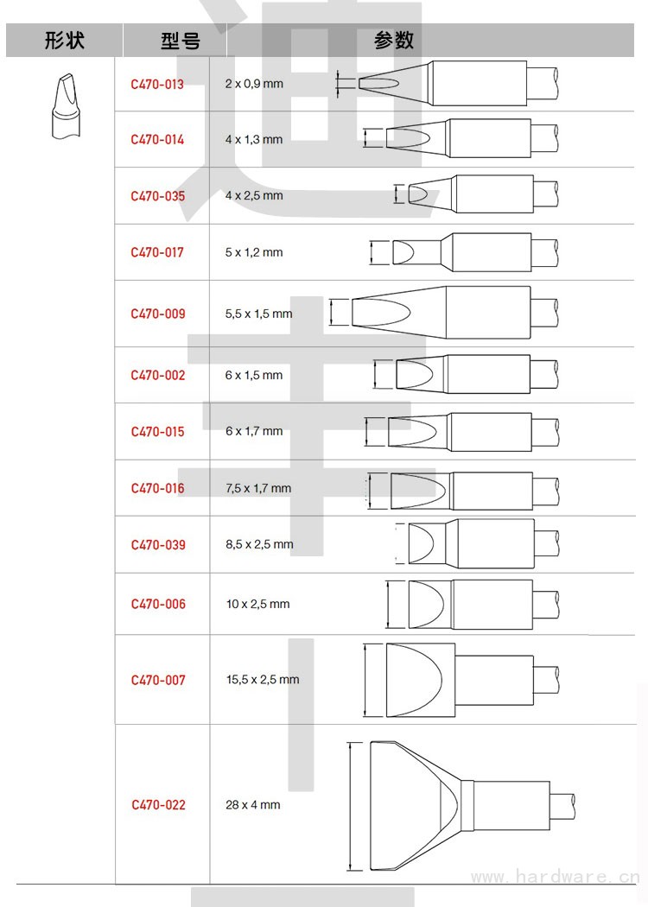The height and width of the screenshot is (907, 648).
Task: Open the C470-017 model link
Action: point(157,252)
